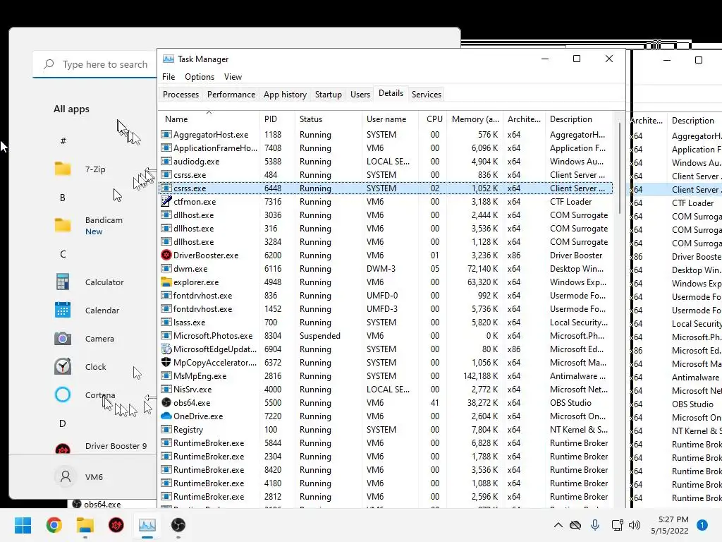The height and width of the screenshot is (542, 722).
Task: Sort by the PID column header
Action: click(276, 119)
